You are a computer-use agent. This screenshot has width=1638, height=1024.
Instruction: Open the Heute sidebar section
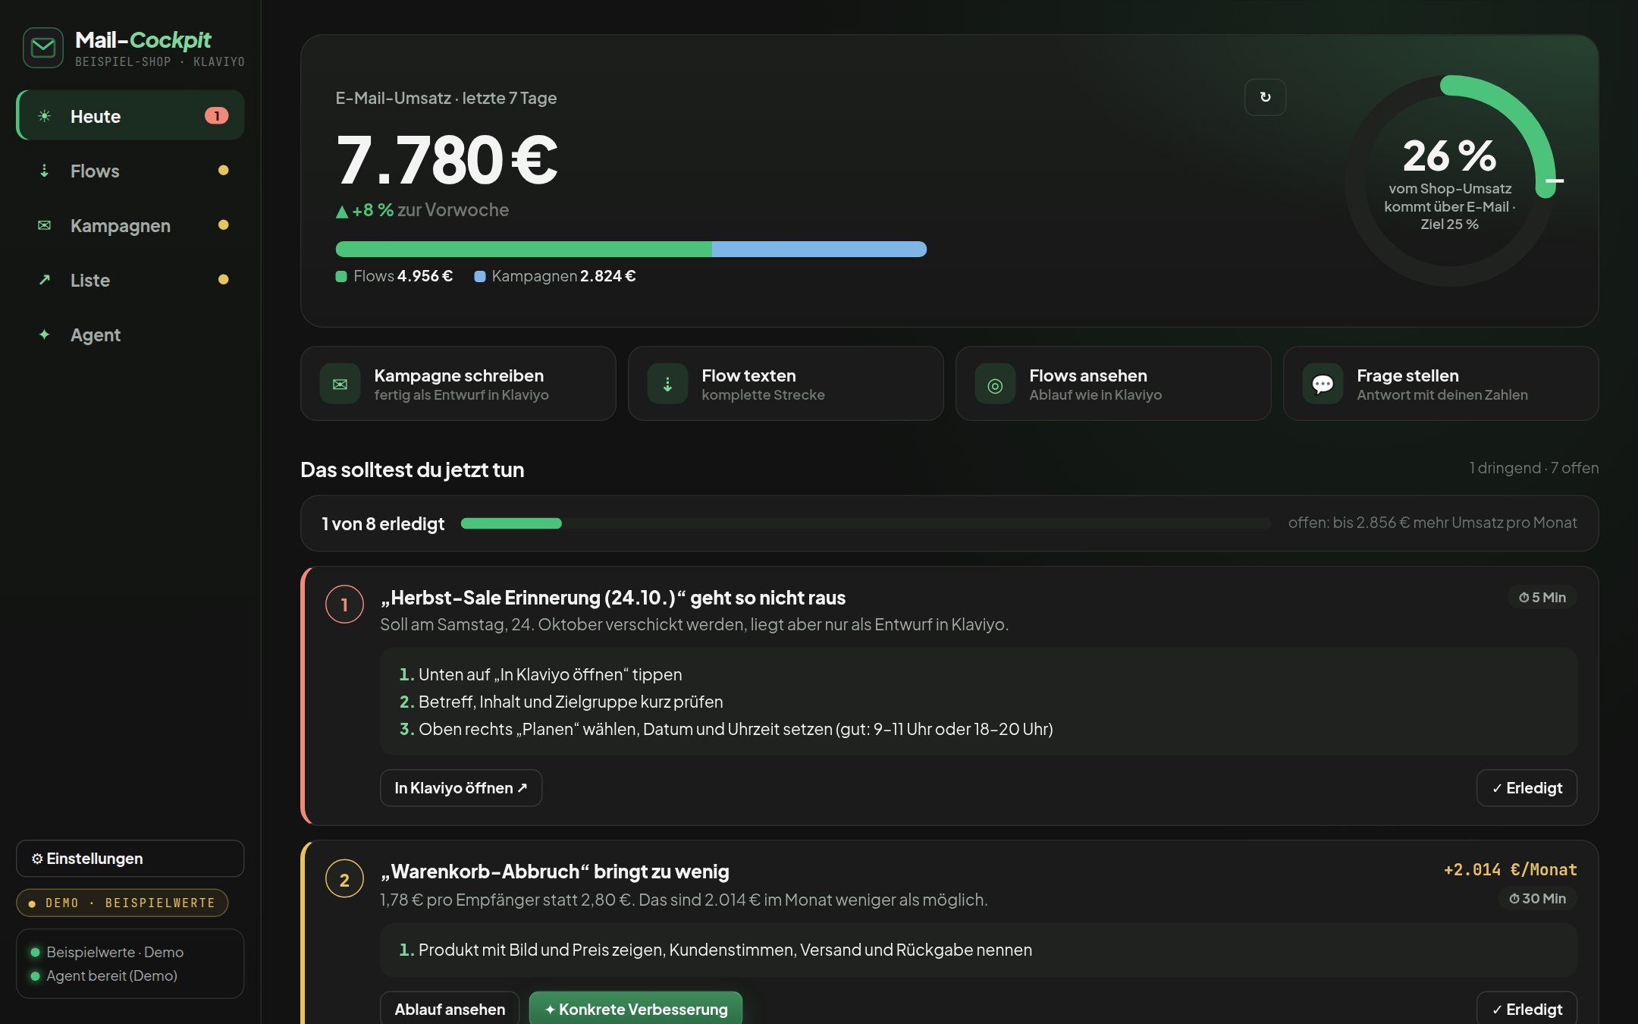point(130,116)
